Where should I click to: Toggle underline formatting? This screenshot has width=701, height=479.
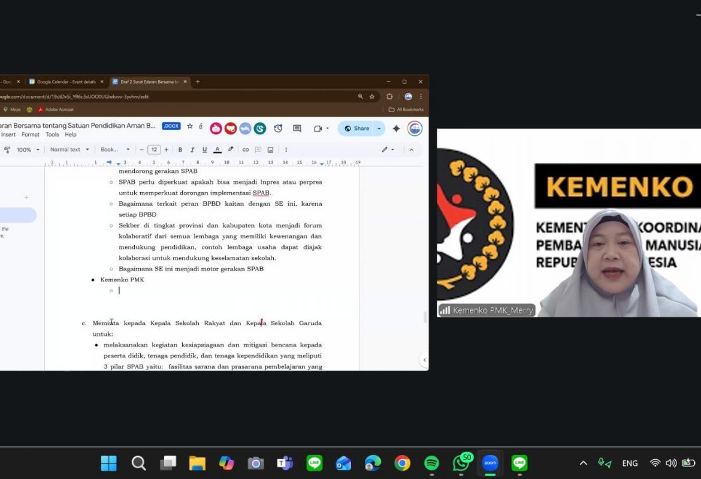[204, 150]
